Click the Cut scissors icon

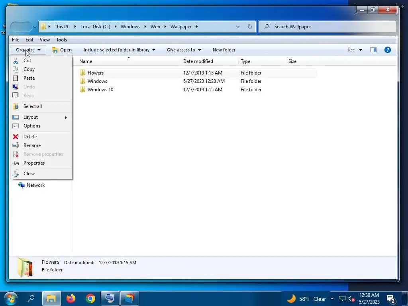pyautogui.click(x=16, y=61)
